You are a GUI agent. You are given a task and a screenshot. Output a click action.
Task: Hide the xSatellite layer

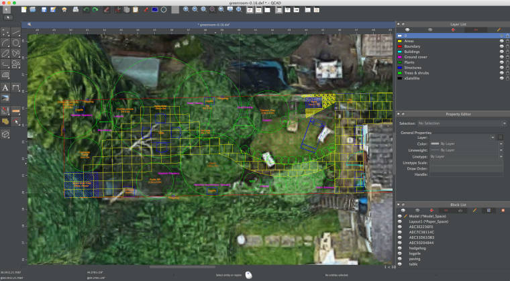(501, 78)
